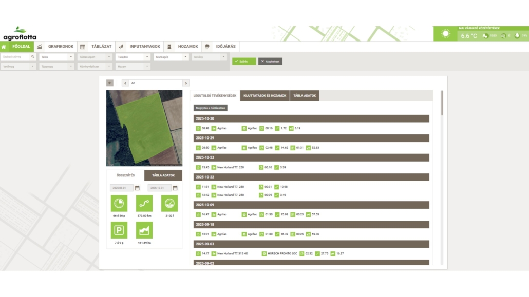Screen dimensions: 529x297
Task: Go back using the left arrow button
Action: pos(110,83)
